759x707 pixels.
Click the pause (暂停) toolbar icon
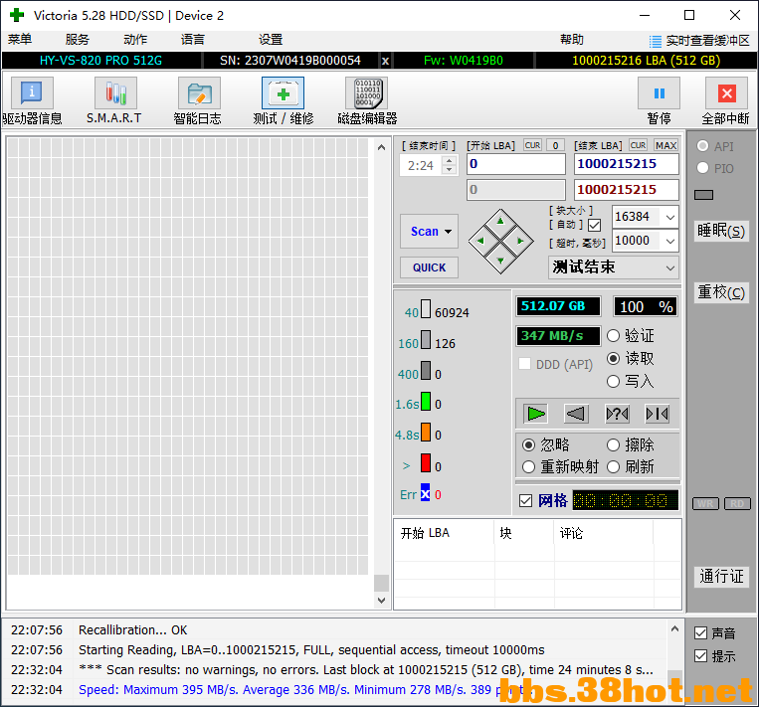click(x=659, y=92)
